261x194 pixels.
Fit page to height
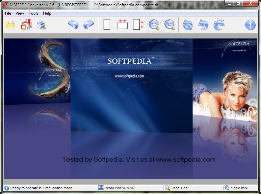(138, 25)
